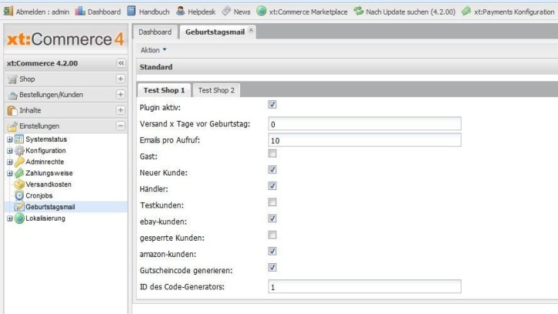The width and height of the screenshot is (558, 314).
Task: Open xt:Commerce Marketplace link
Action: (x=308, y=12)
